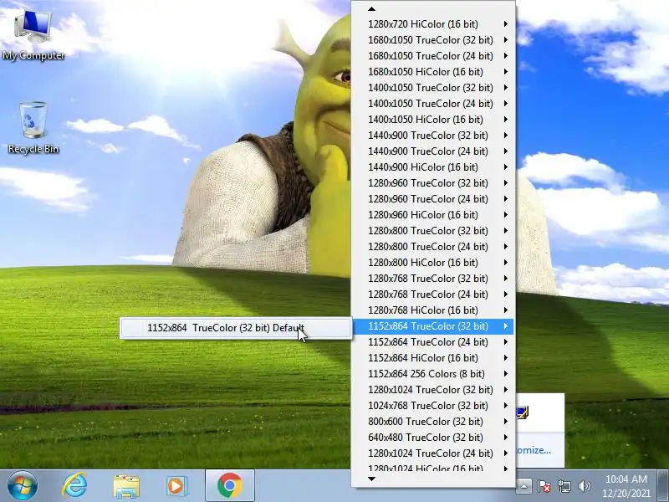Viewport: 669px width, 502px height.
Task: Expand submenu arrow for 1400x1050 HiColor (16 bit)
Action: [x=506, y=120]
